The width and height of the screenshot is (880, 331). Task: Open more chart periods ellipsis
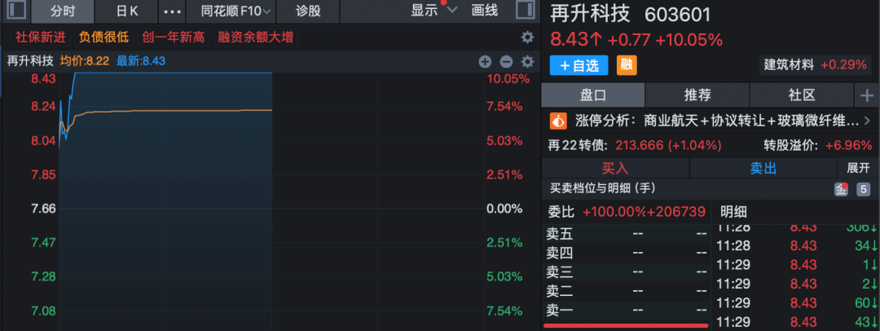tap(172, 11)
